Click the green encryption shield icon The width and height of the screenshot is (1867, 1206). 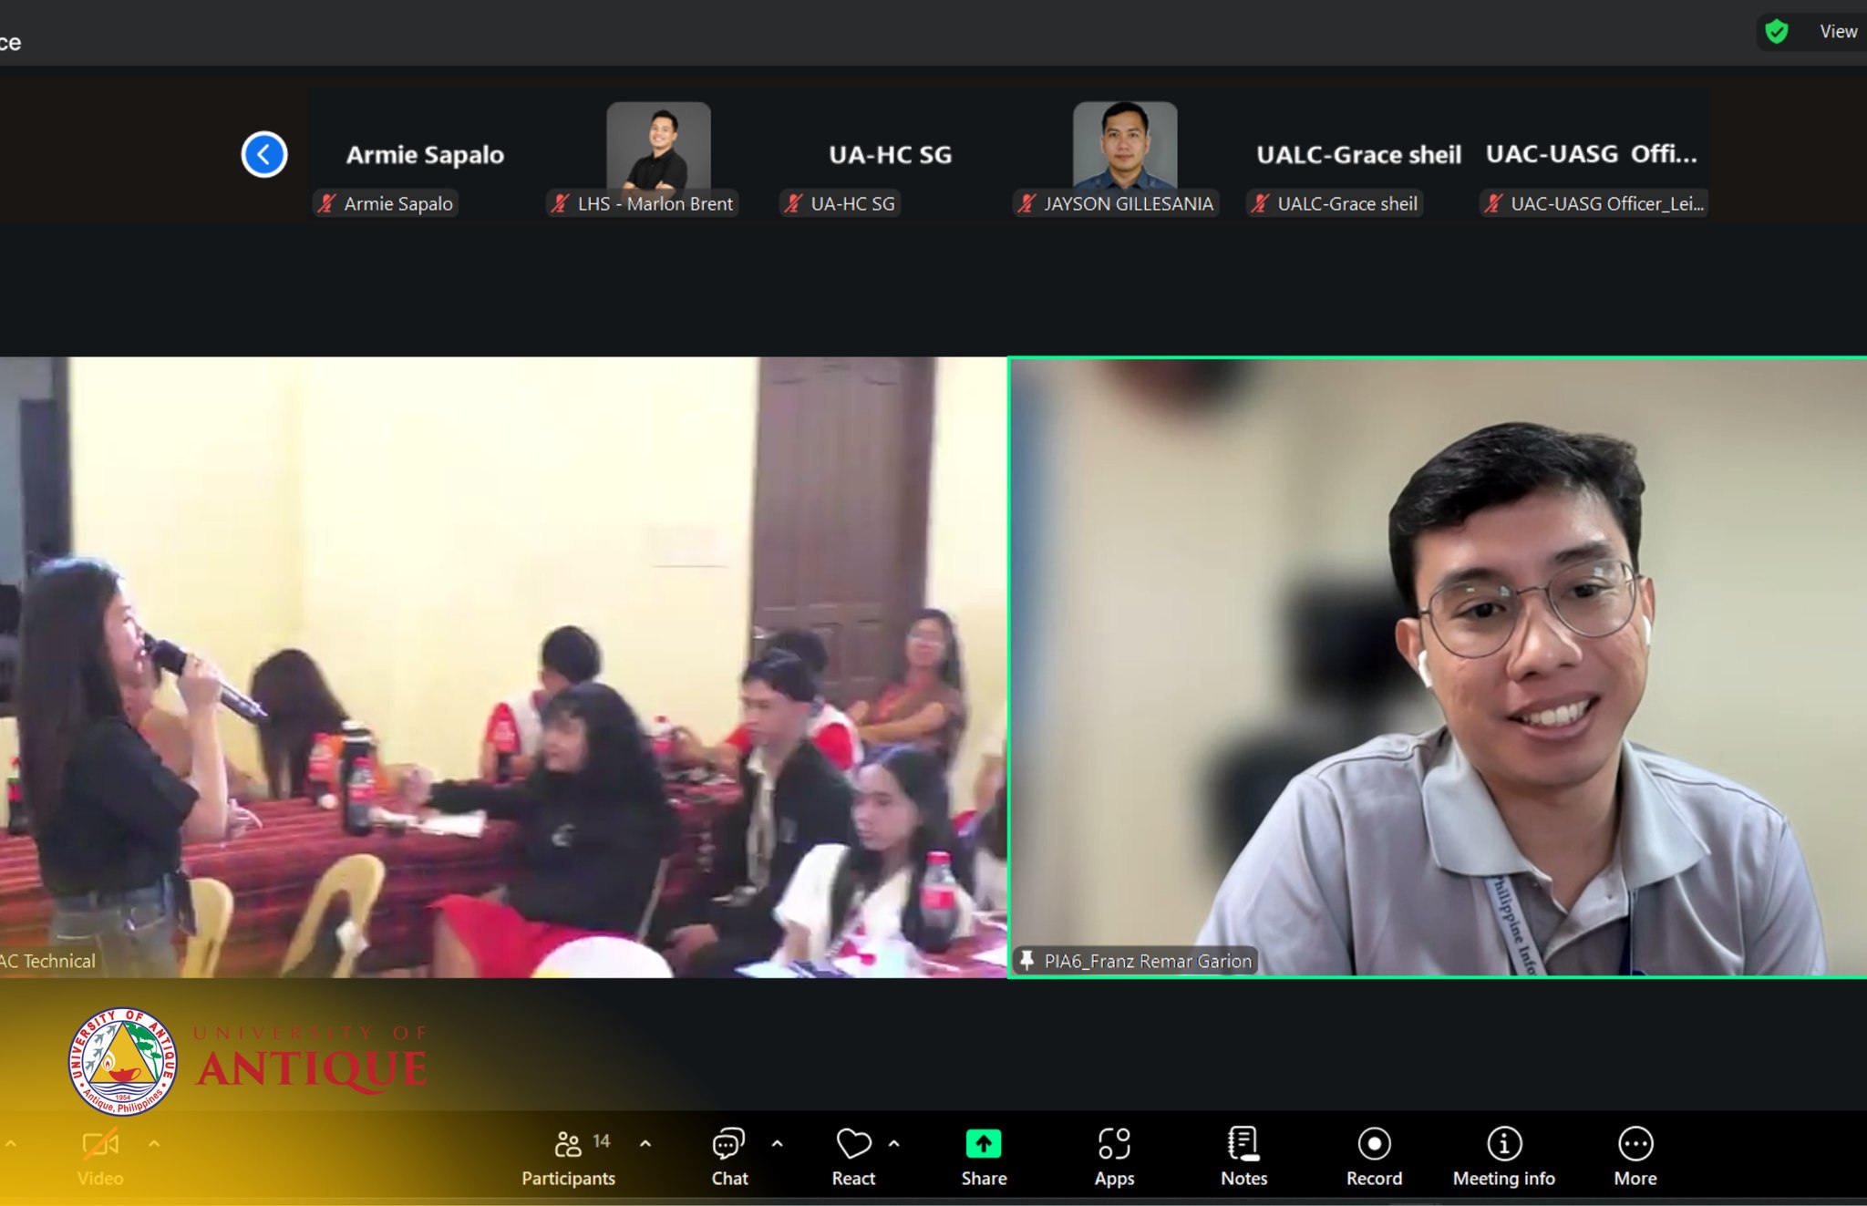point(1776,32)
